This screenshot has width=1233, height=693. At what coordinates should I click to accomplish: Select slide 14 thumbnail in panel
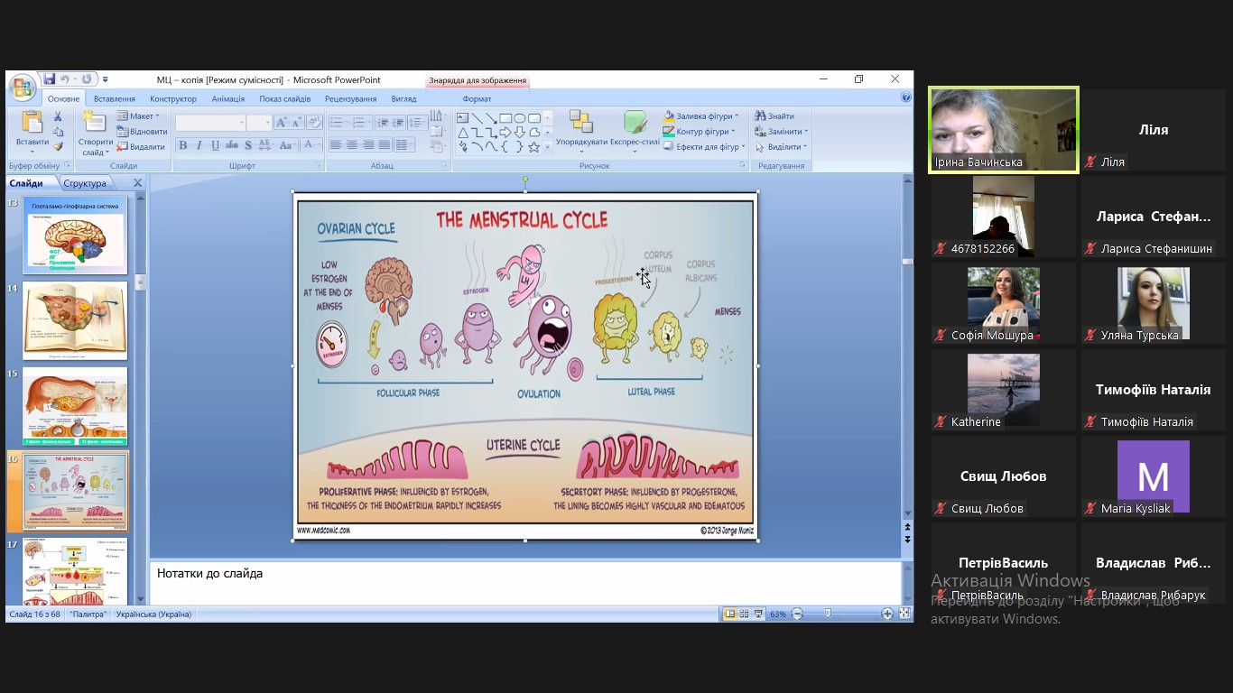click(x=75, y=320)
